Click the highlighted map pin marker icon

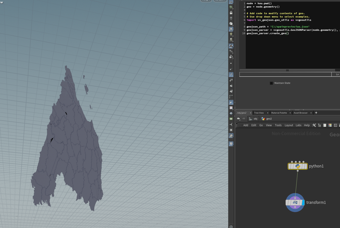pos(231,144)
